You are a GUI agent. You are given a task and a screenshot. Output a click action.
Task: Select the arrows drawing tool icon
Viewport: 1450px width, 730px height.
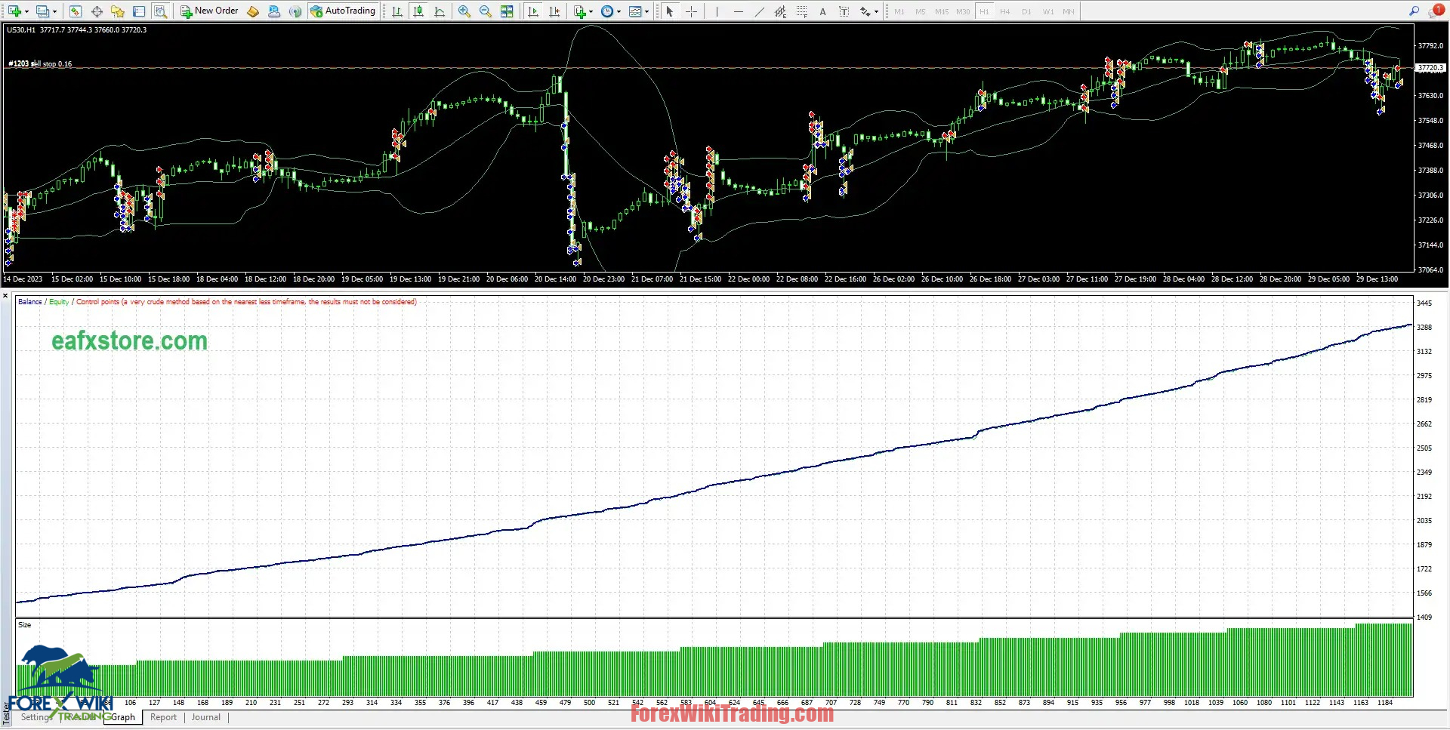click(x=865, y=11)
